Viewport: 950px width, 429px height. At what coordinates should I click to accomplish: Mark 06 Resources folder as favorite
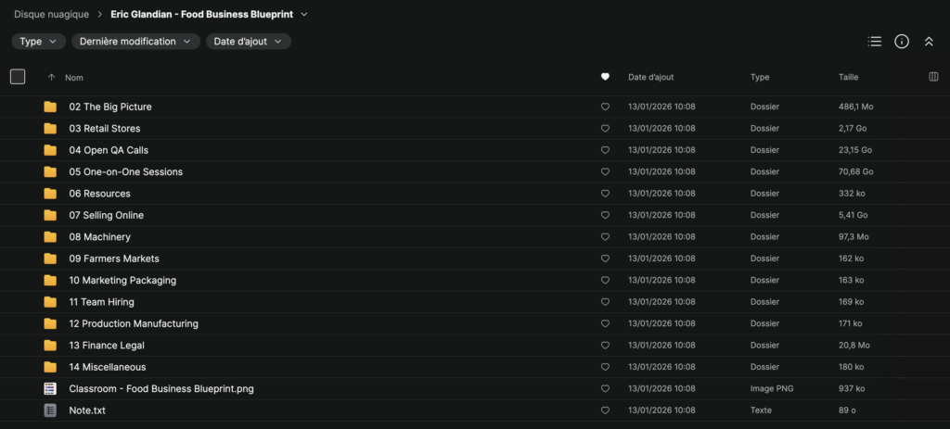point(606,194)
